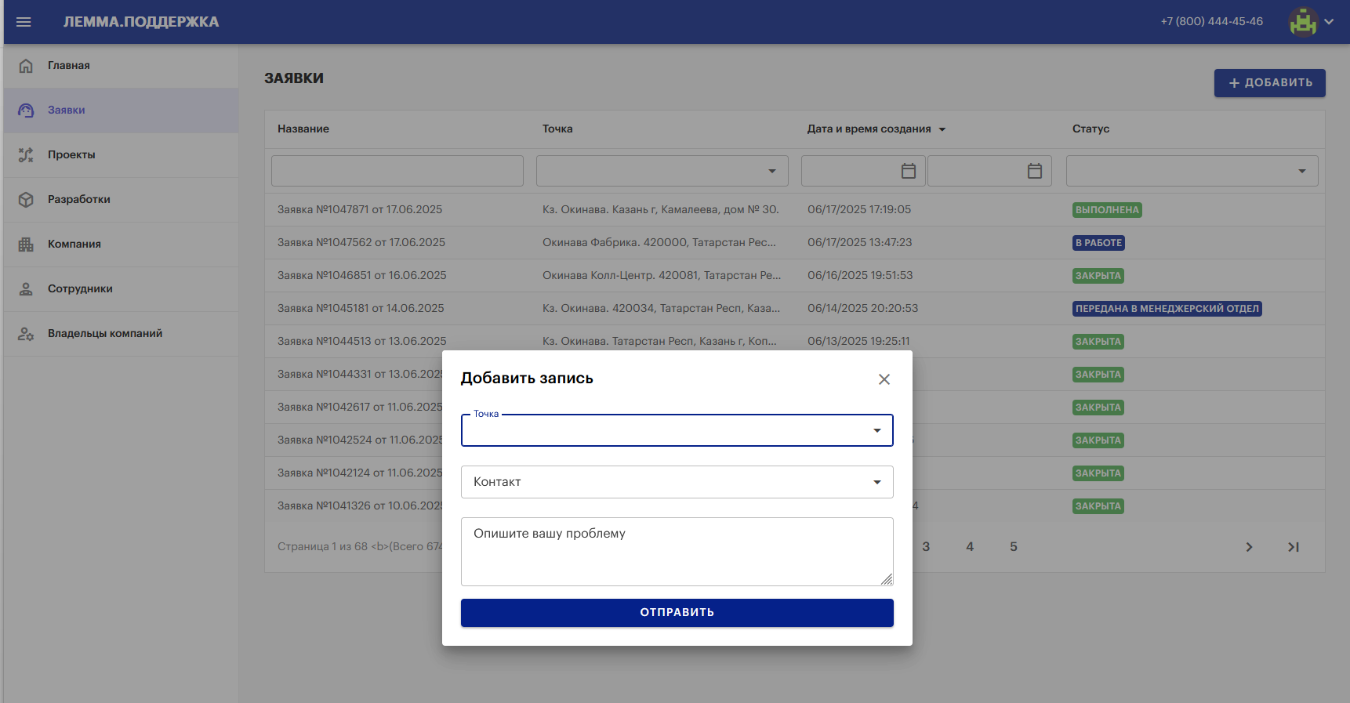Close the Добавить запись dialog
This screenshot has height=703, width=1350.
coord(884,379)
